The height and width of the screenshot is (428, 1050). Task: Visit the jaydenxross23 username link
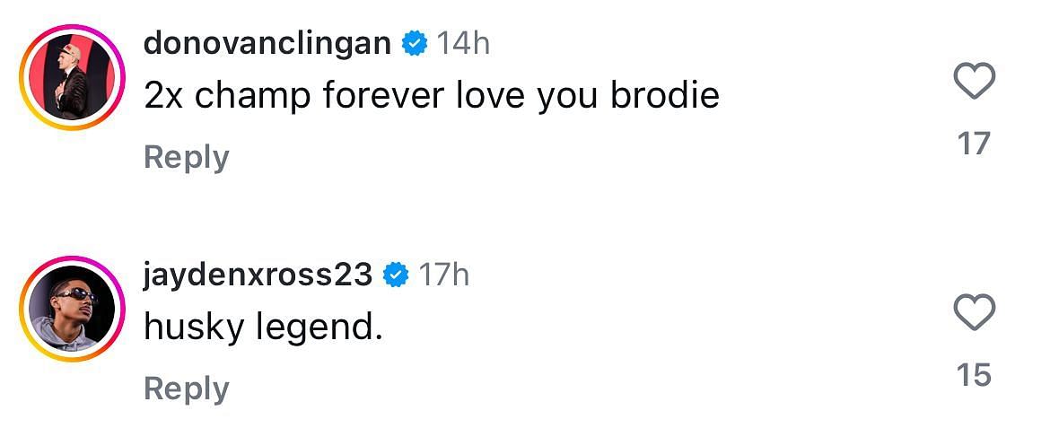tap(258, 275)
